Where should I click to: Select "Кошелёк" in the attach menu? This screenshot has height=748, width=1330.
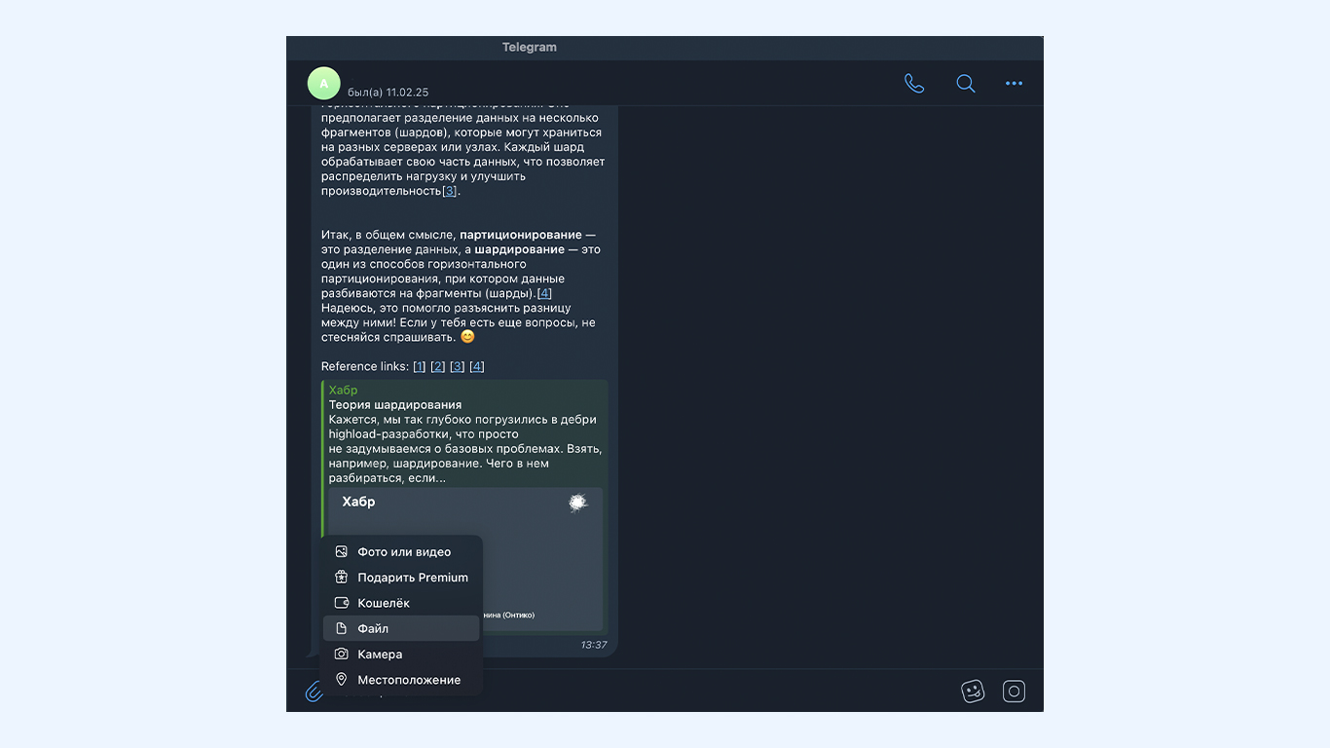point(402,603)
